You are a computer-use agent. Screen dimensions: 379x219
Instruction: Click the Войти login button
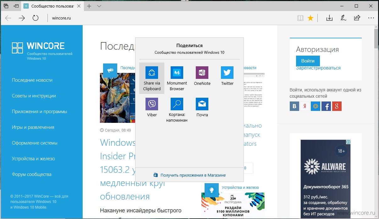tap(308, 61)
